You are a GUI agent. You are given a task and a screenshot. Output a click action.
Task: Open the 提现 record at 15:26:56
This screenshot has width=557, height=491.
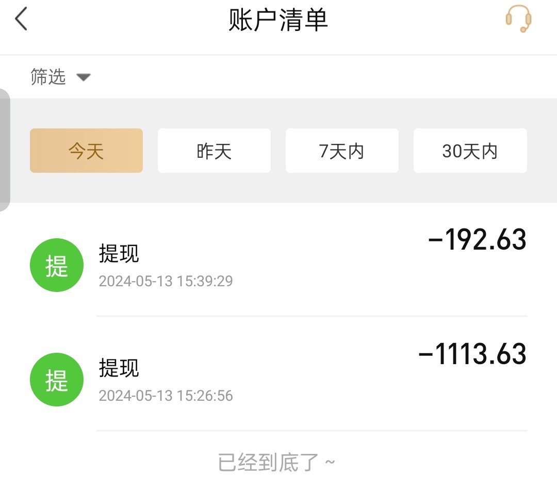click(119, 368)
